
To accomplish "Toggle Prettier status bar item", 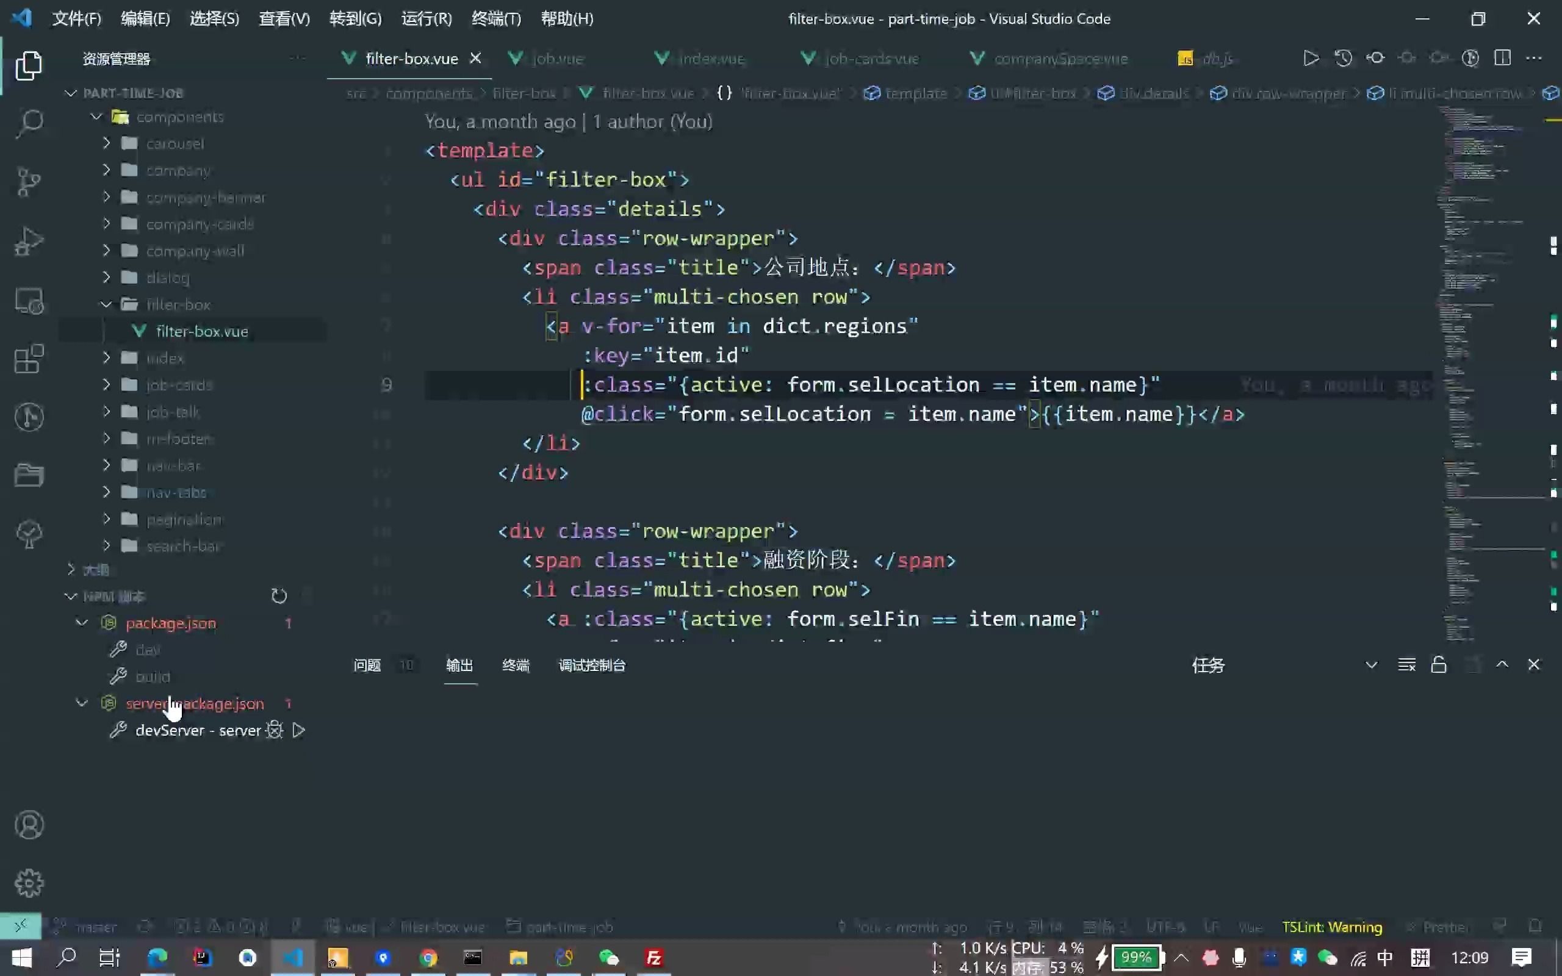I will tap(1437, 927).
